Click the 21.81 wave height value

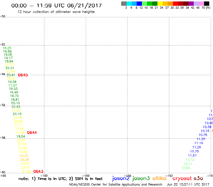16,110
